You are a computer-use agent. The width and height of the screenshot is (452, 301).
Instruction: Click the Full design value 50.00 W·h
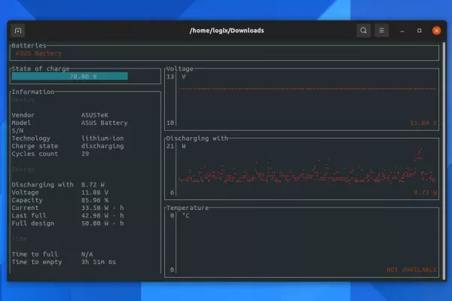[x=102, y=223]
